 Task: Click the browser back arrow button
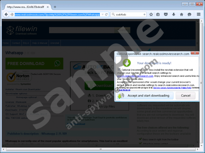[7, 14]
